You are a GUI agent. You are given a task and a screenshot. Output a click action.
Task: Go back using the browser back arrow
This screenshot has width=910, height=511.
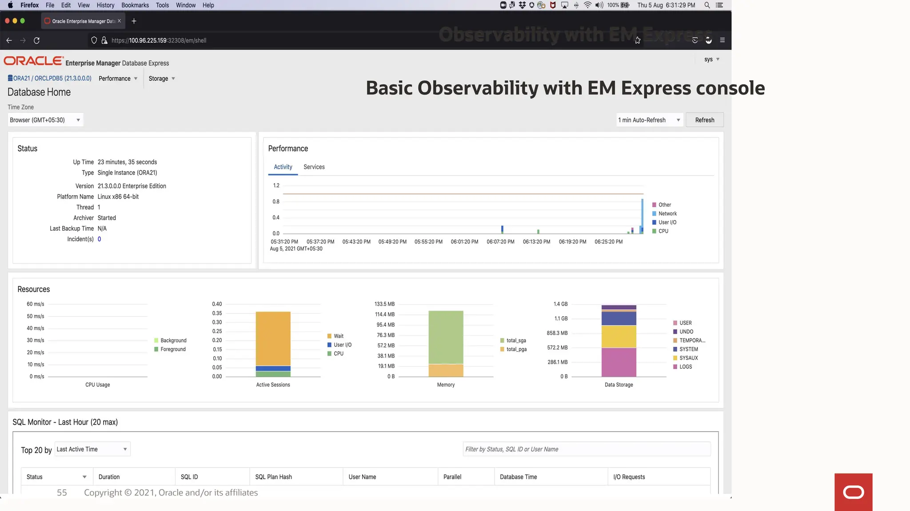[x=9, y=40]
